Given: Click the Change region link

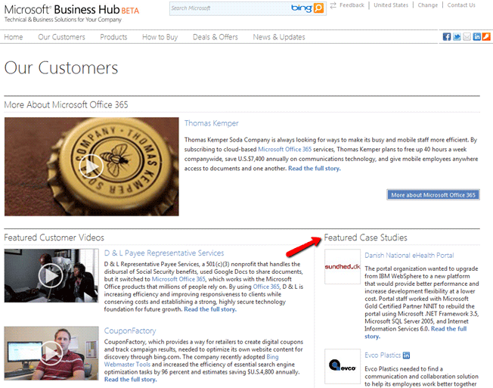Looking at the screenshot, I should [x=428, y=5].
